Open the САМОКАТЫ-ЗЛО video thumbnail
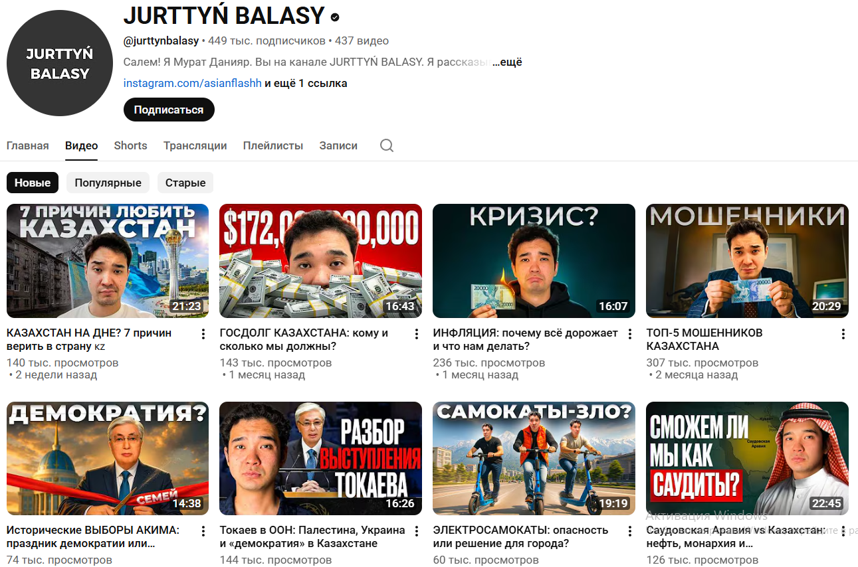The width and height of the screenshot is (858, 567). click(534, 458)
